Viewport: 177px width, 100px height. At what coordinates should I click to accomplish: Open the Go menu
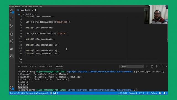click(x=26, y=6)
